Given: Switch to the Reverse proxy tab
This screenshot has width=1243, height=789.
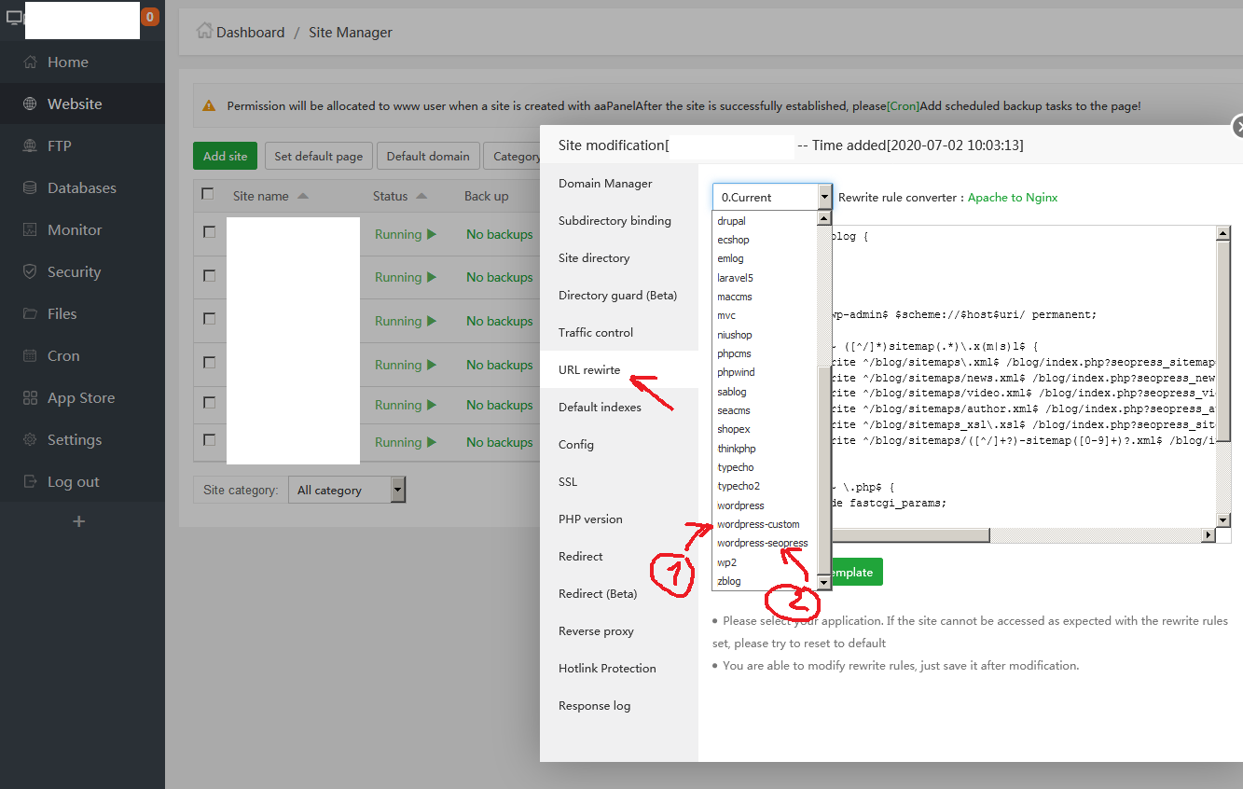Looking at the screenshot, I should (596, 631).
